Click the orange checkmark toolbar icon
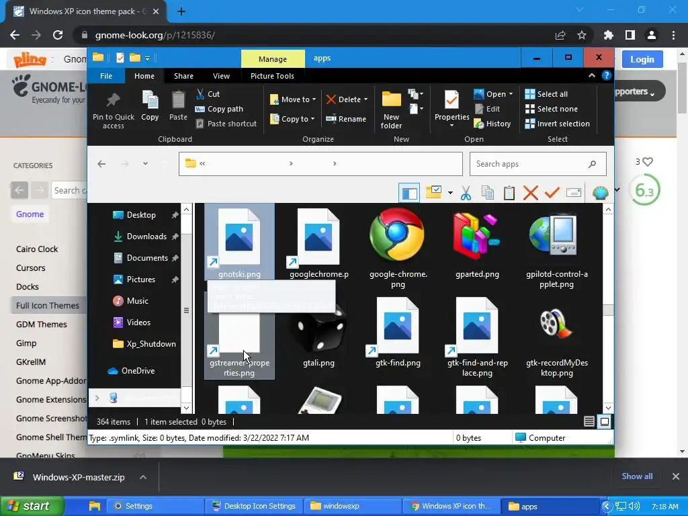This screenshot has width=688, height=516. tap(552, 192)
